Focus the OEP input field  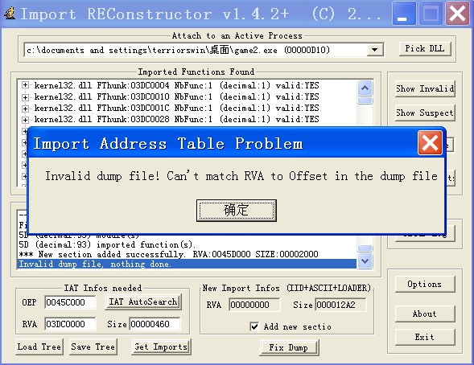pyautogui.click(x=70, y=302)
